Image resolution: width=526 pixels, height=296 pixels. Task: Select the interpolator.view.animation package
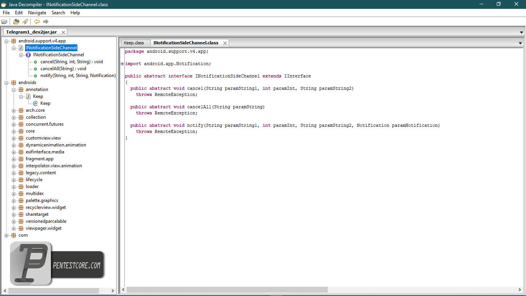click(54, 166)
